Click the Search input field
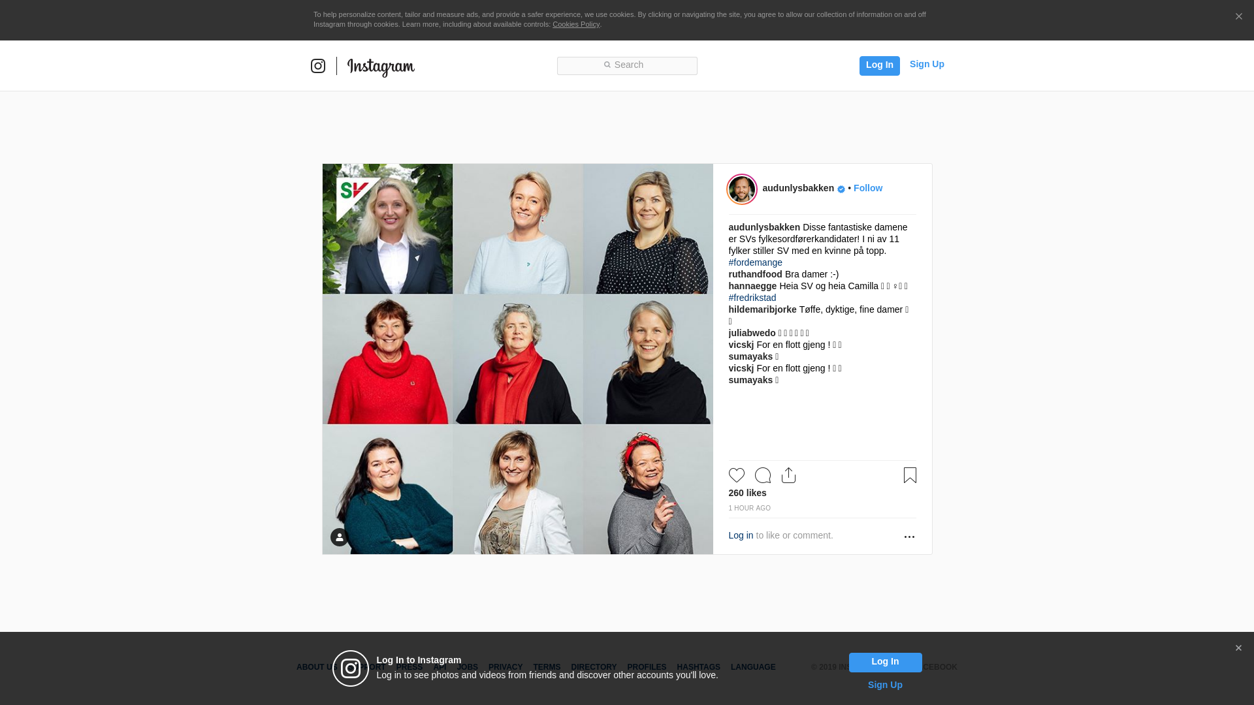The height and width of the screenshot is (705, 1254). pos(627,66)
